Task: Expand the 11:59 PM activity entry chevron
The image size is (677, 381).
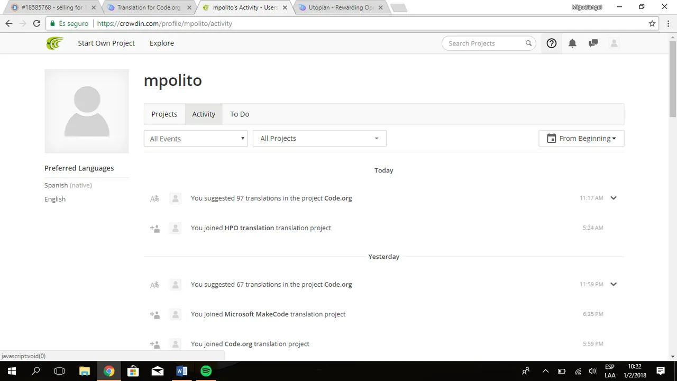Action: [614, 284]
